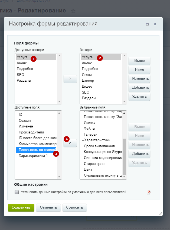This screenshot has height=230, width=170.
Task: Click the delete default settings icon
Action: (148, 192)
